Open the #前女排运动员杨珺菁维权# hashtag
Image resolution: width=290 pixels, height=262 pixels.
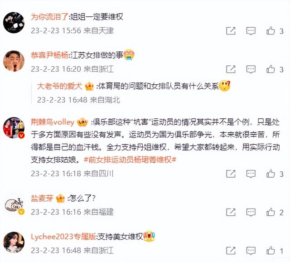(130, 160)
